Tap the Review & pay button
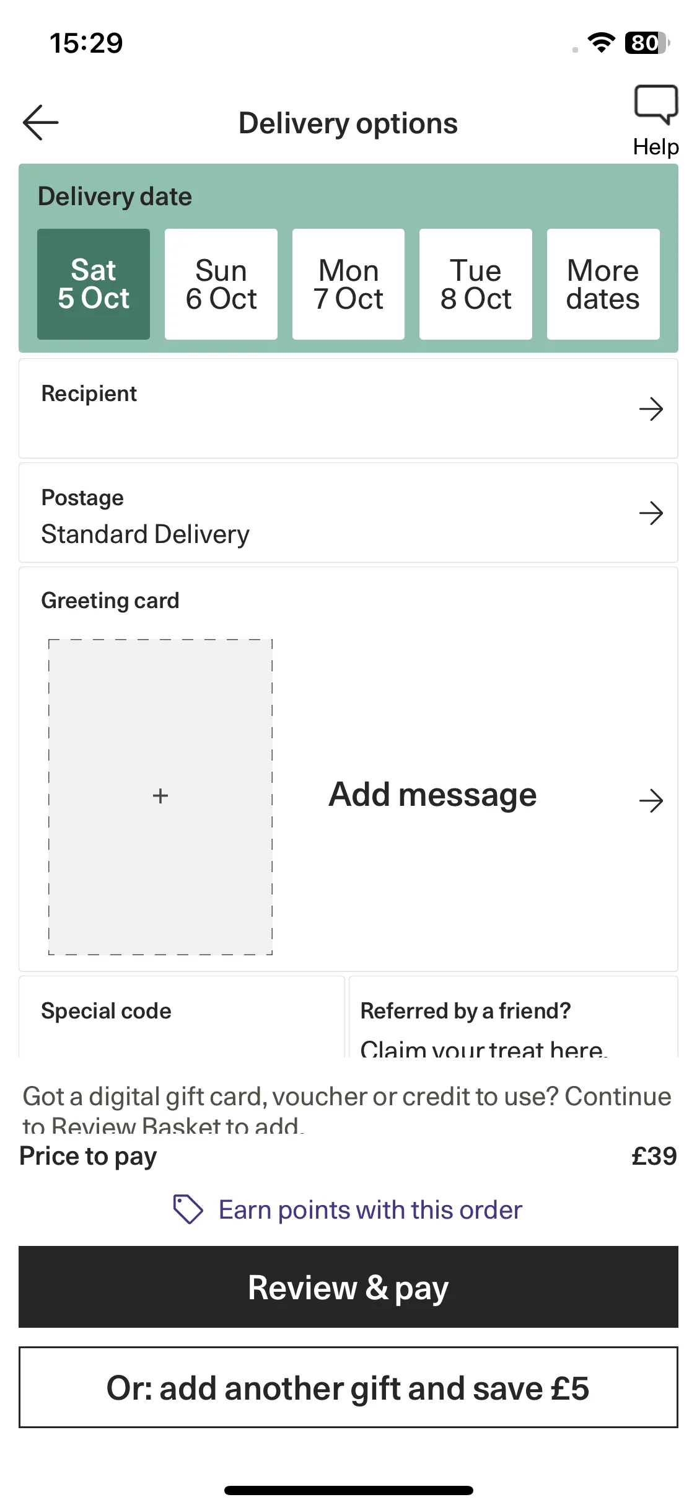The image size is (697, 1510). (348, 1287)
